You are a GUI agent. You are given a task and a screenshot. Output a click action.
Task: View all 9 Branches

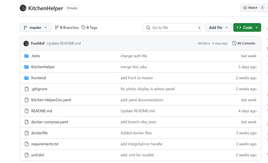pyautogui.click(x=67, y=28)
